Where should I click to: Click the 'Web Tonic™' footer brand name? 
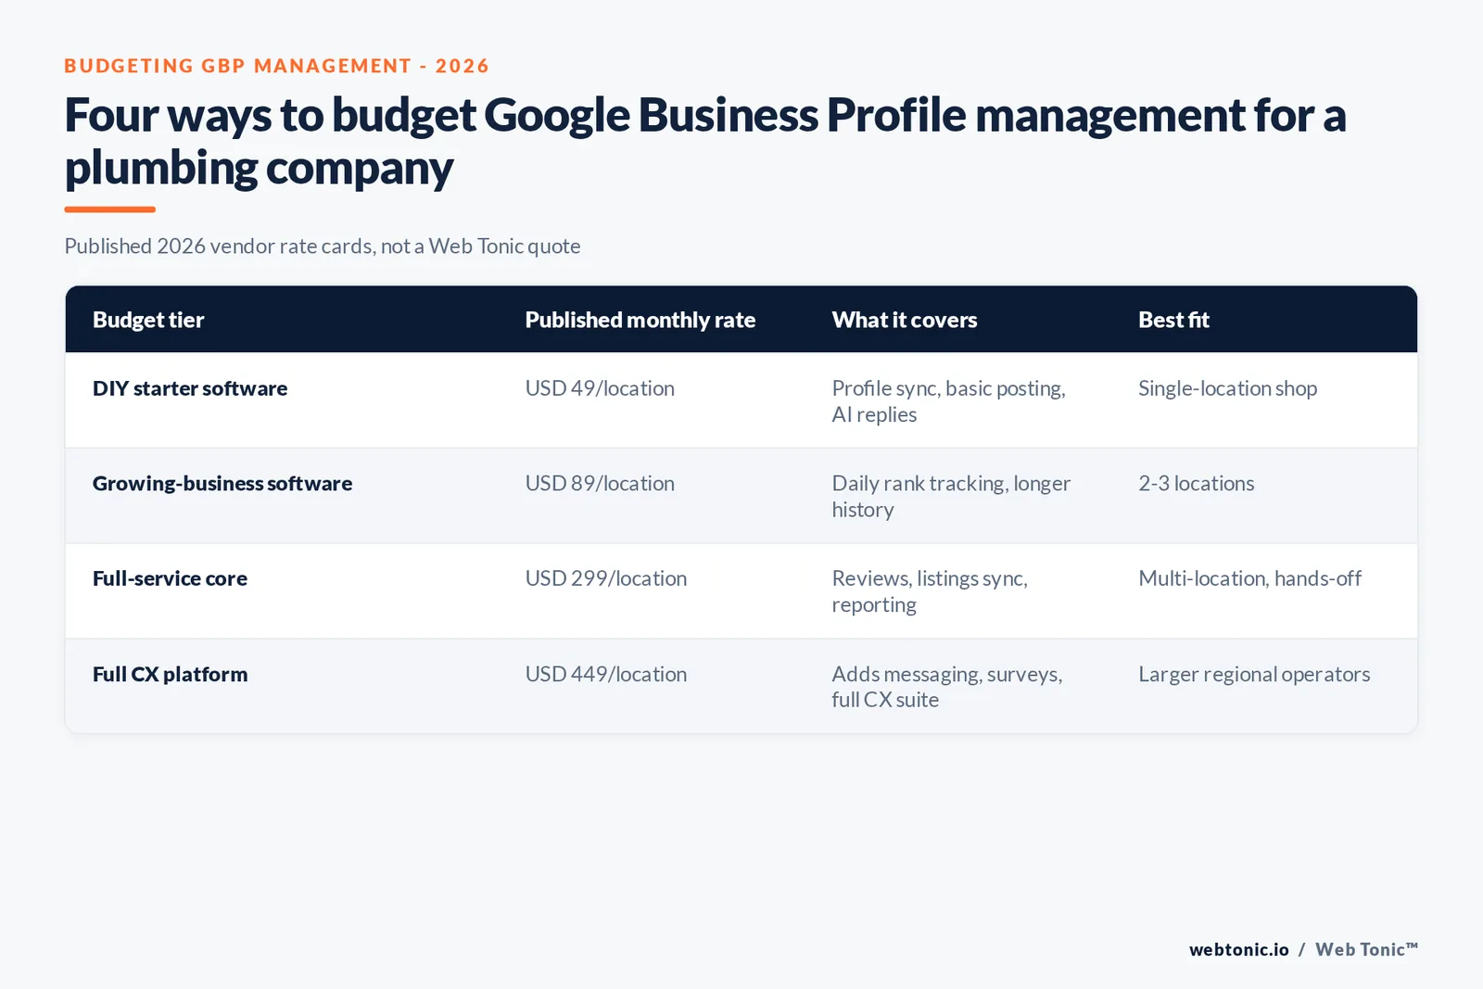[x=1366, y=949]
